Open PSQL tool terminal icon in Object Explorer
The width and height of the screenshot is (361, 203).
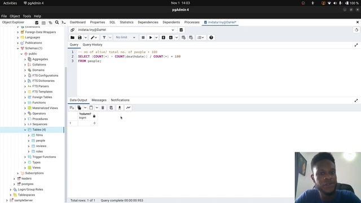(64, 23)
